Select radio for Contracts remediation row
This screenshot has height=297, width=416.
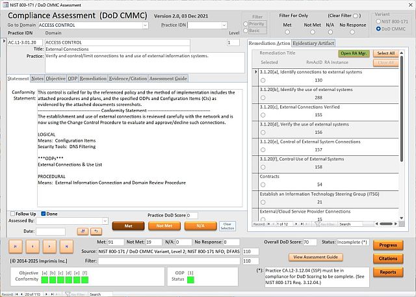[x=263, y=185]
